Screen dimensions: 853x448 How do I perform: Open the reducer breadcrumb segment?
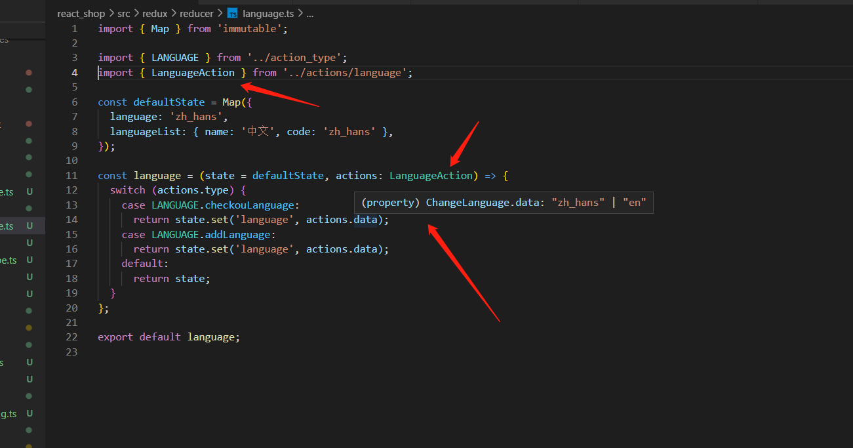tap(197, 13)
